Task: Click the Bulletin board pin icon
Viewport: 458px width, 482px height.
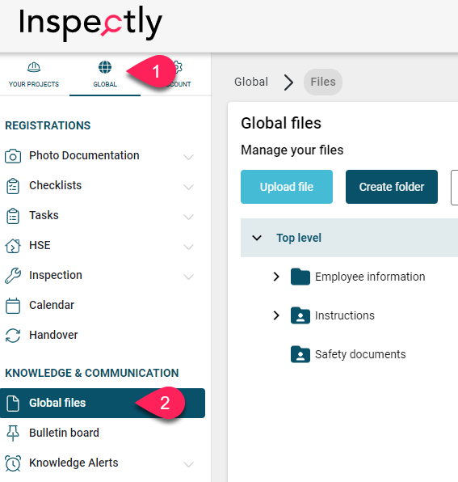Action: pos(13,433)
